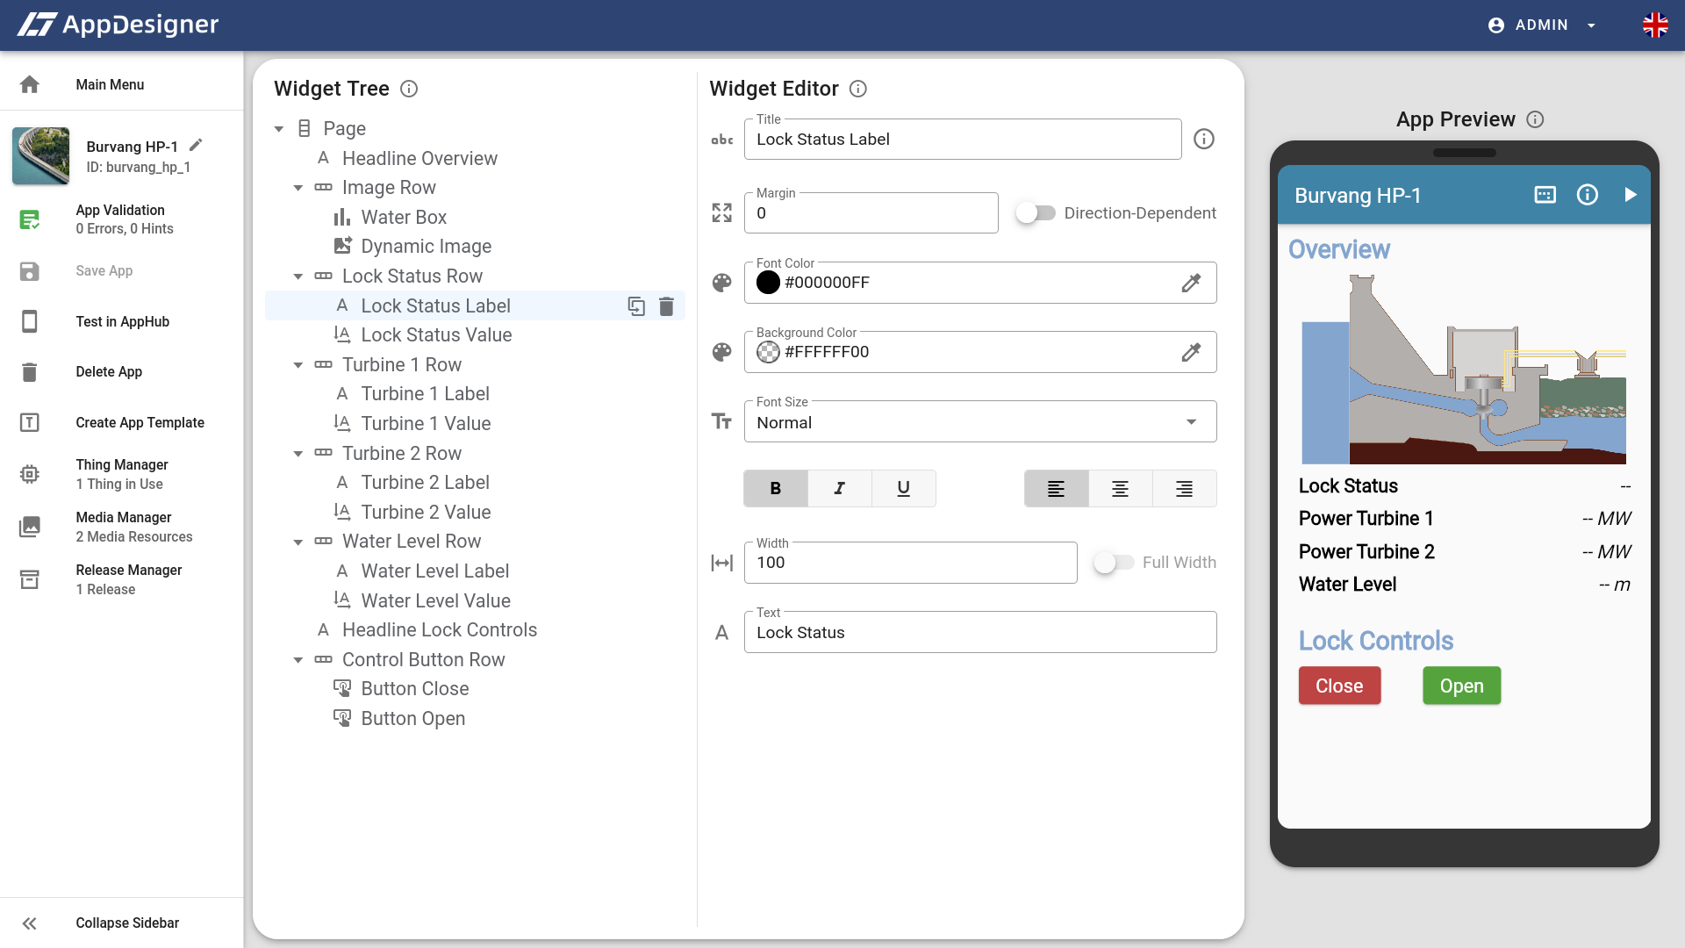
Task: Click the center text alignment icon
Action: point(1120,488)
